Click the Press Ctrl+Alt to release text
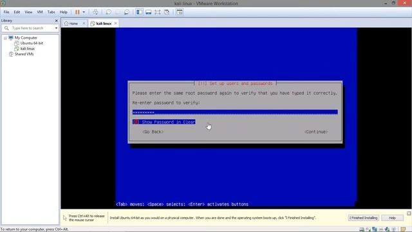This screenshot has width=412, height=232. 86,218
